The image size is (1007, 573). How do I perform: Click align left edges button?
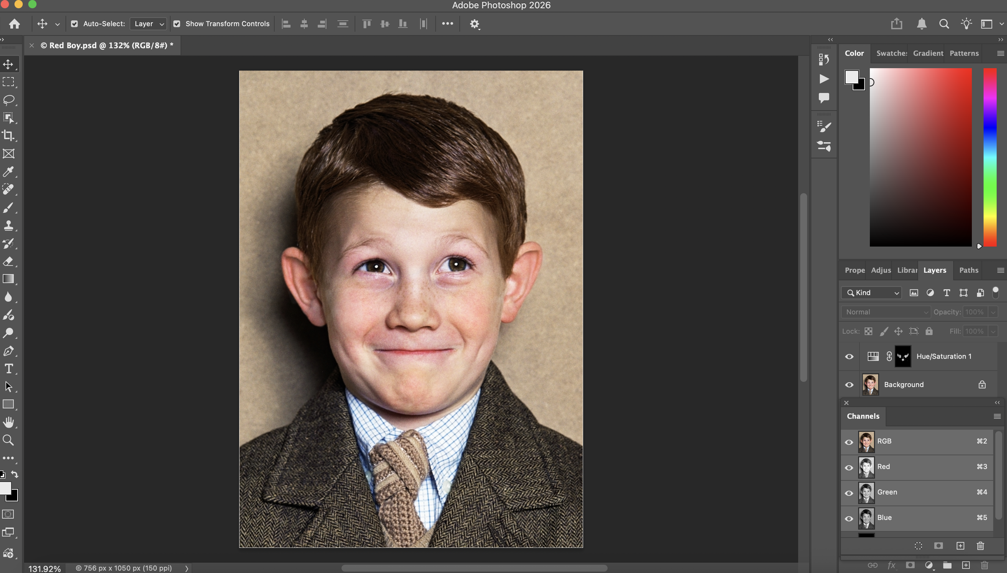tap(286, 24)
